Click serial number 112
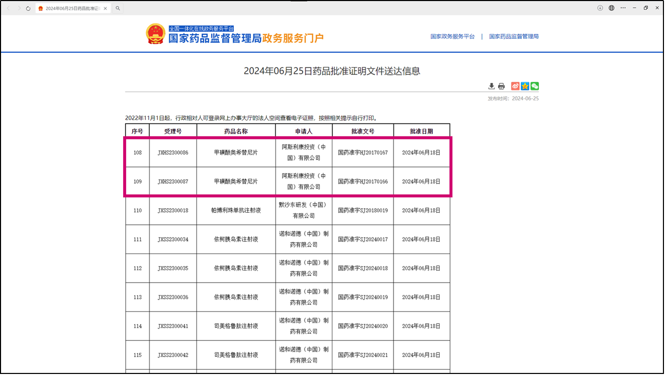This screenshot has height=375, width=665. coord(137,269)
